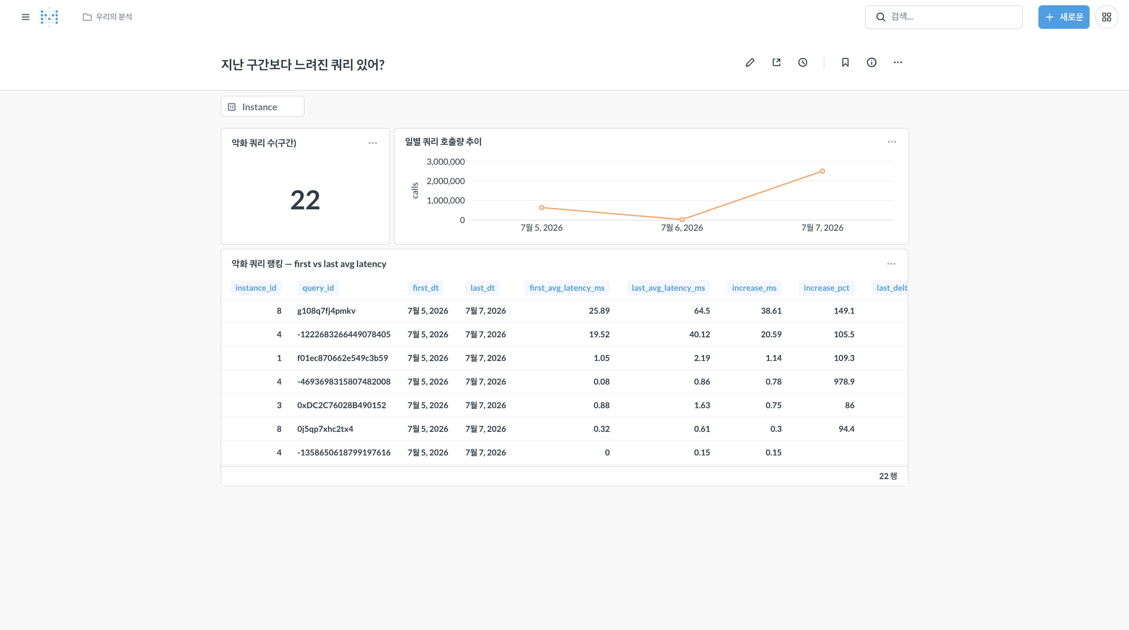Open the dashboard sharing arrow icon

[776, 63]
